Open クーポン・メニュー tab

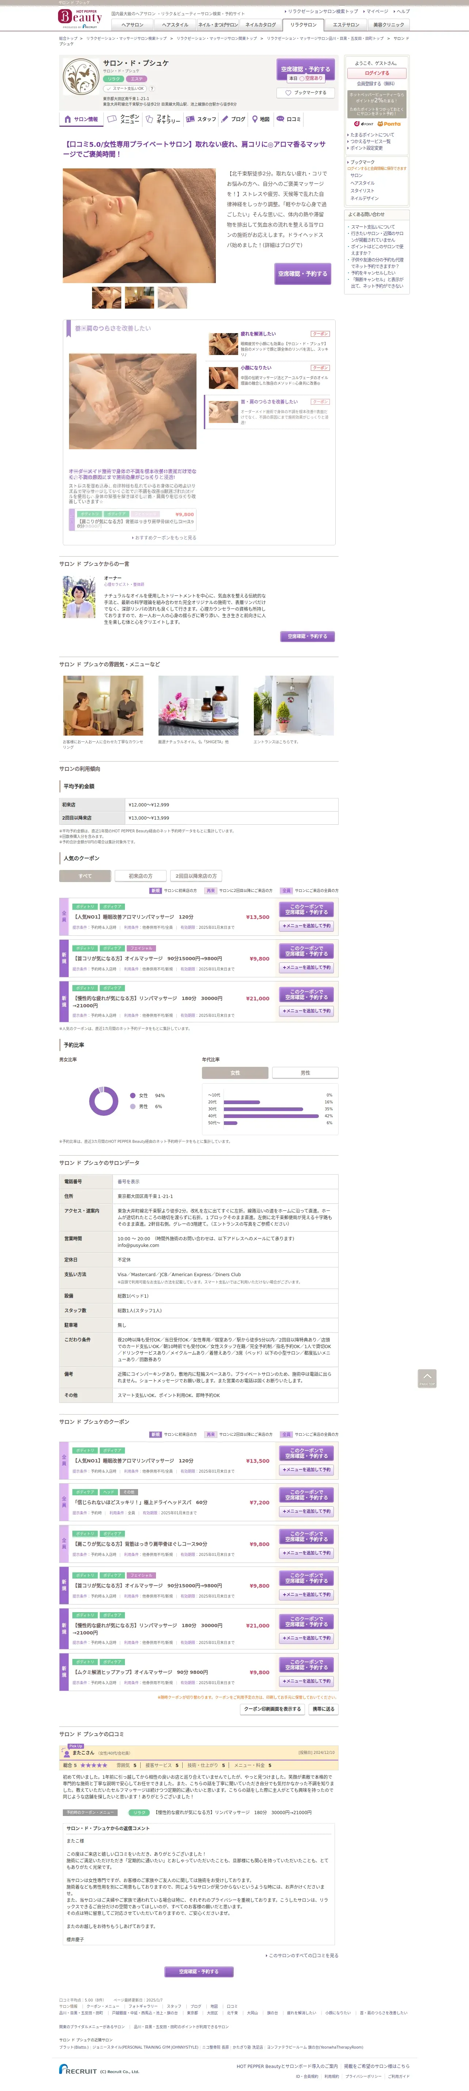[123, 119]
